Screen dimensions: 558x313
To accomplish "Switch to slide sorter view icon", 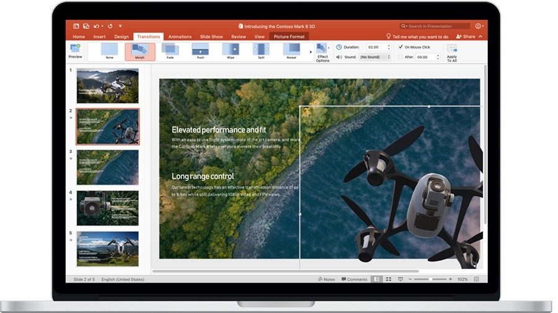I will point(389,279).
